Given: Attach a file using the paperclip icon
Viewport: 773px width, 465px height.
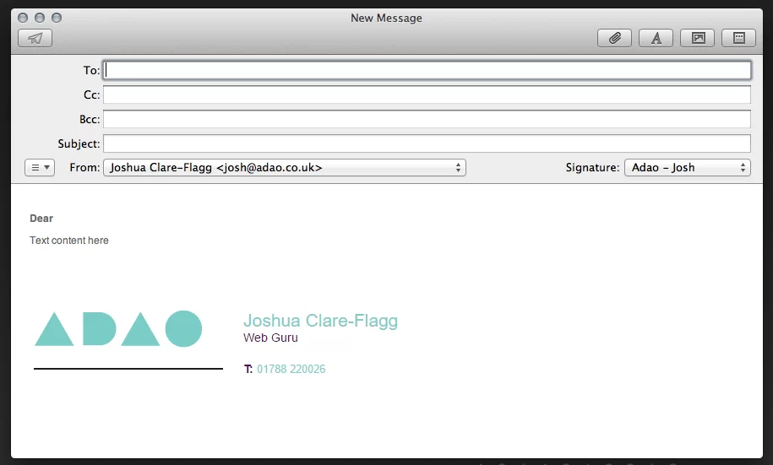Looking at the screenshot, I should click(x=615, y=38).
